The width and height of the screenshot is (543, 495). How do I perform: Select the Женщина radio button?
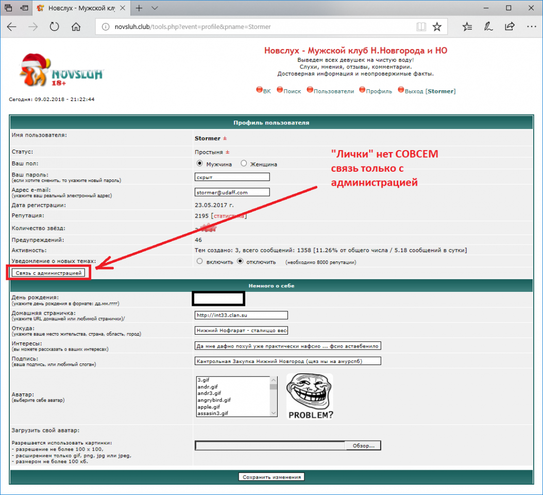244,164
